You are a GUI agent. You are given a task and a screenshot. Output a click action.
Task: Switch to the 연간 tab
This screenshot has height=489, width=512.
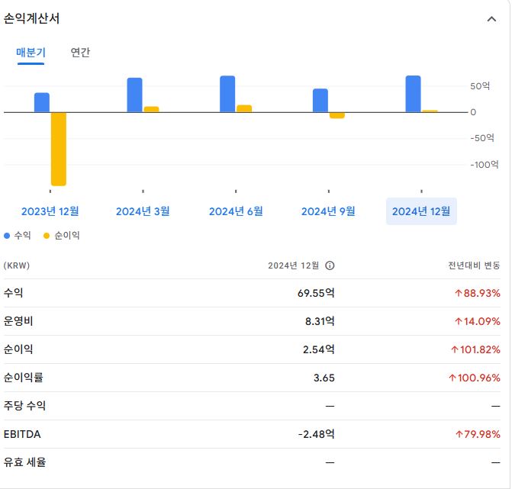pos(80,52)
